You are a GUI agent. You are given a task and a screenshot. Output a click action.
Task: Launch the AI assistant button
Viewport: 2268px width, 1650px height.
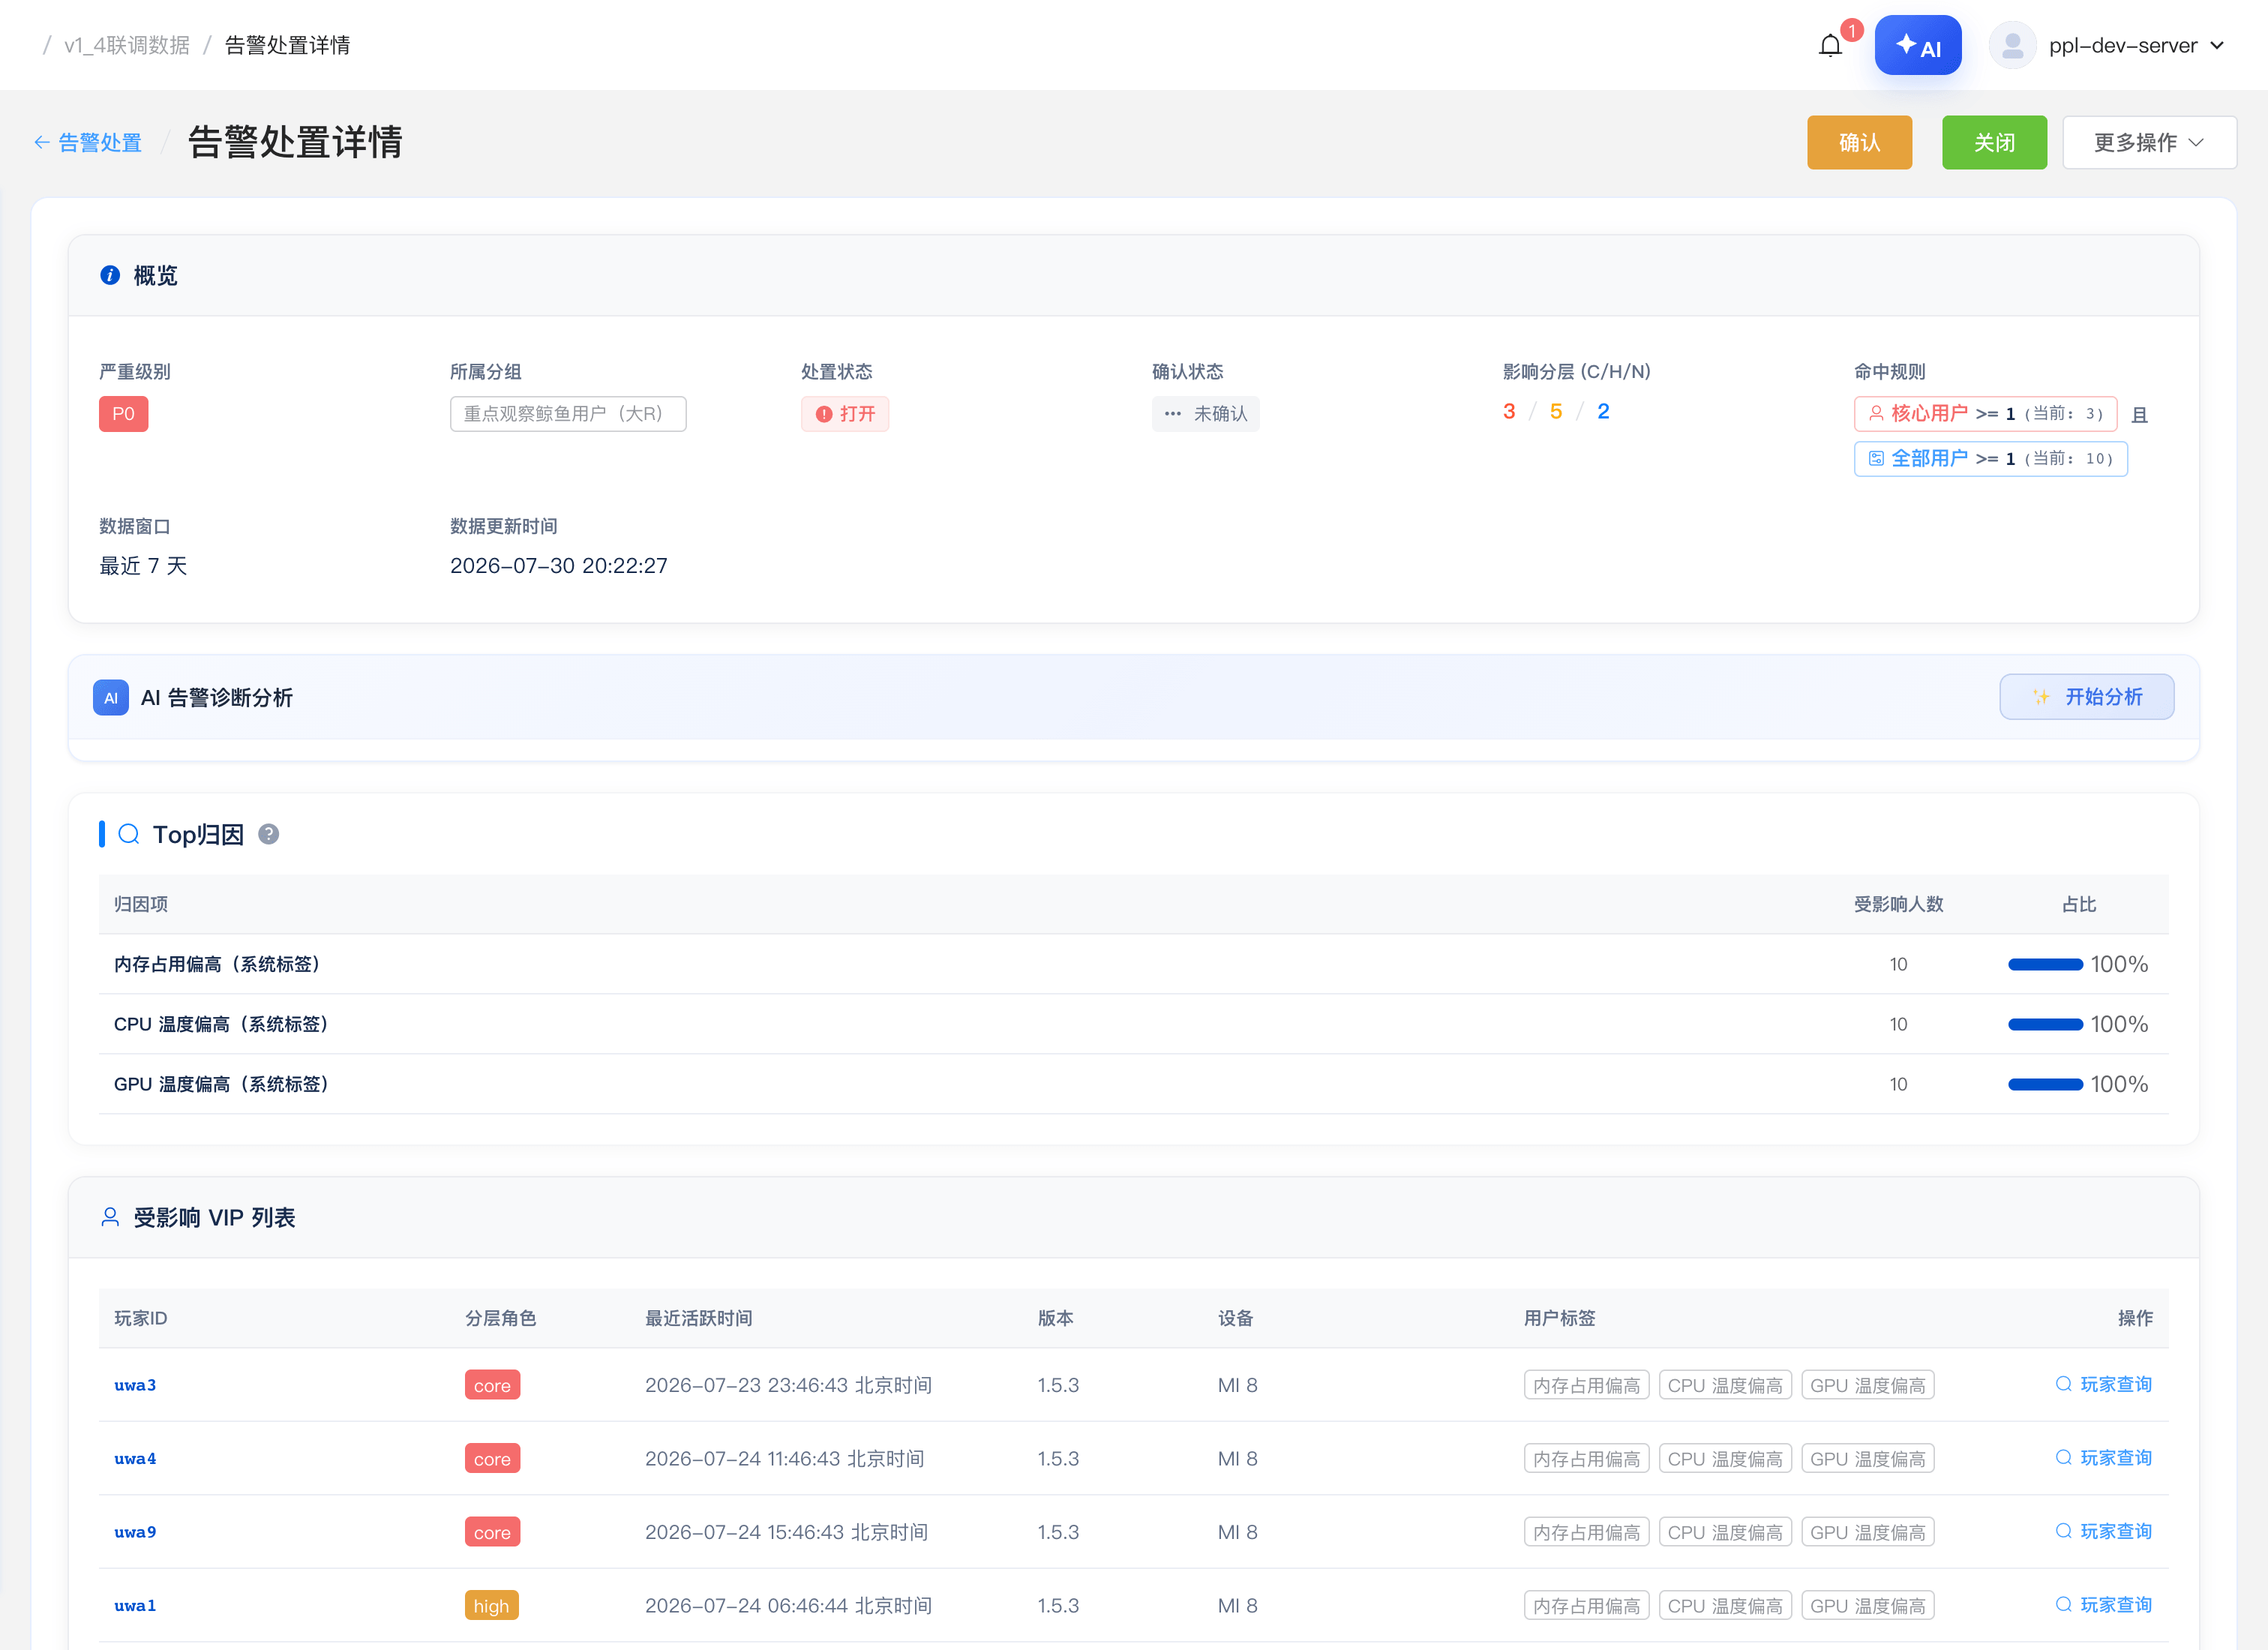pyautogui.click(x=1917, y=45)
